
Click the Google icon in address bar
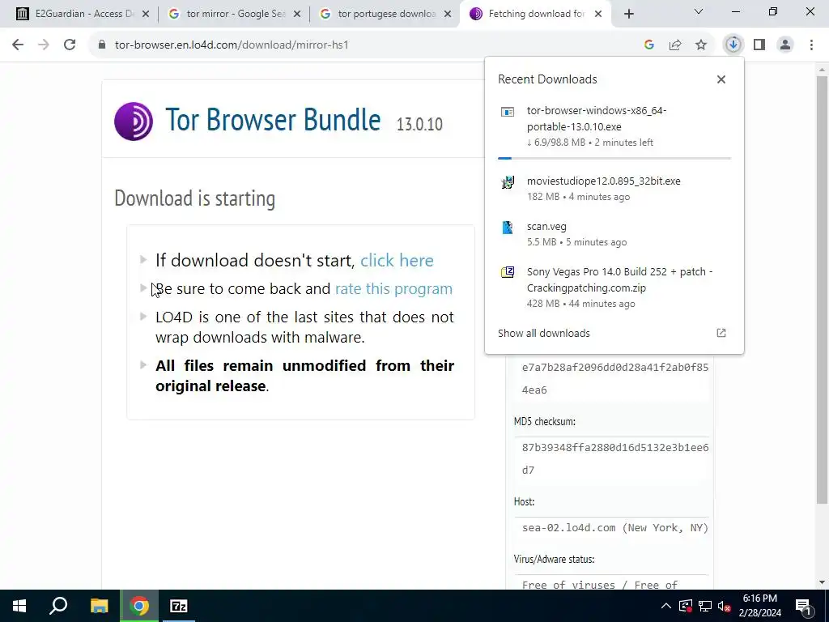(x=649, y=45)
